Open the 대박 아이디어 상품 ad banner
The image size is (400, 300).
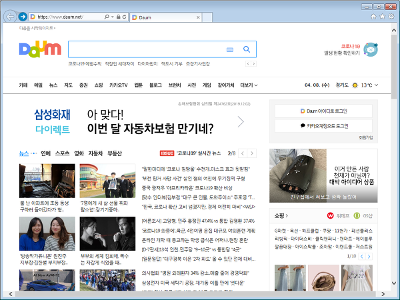(323, 176)
